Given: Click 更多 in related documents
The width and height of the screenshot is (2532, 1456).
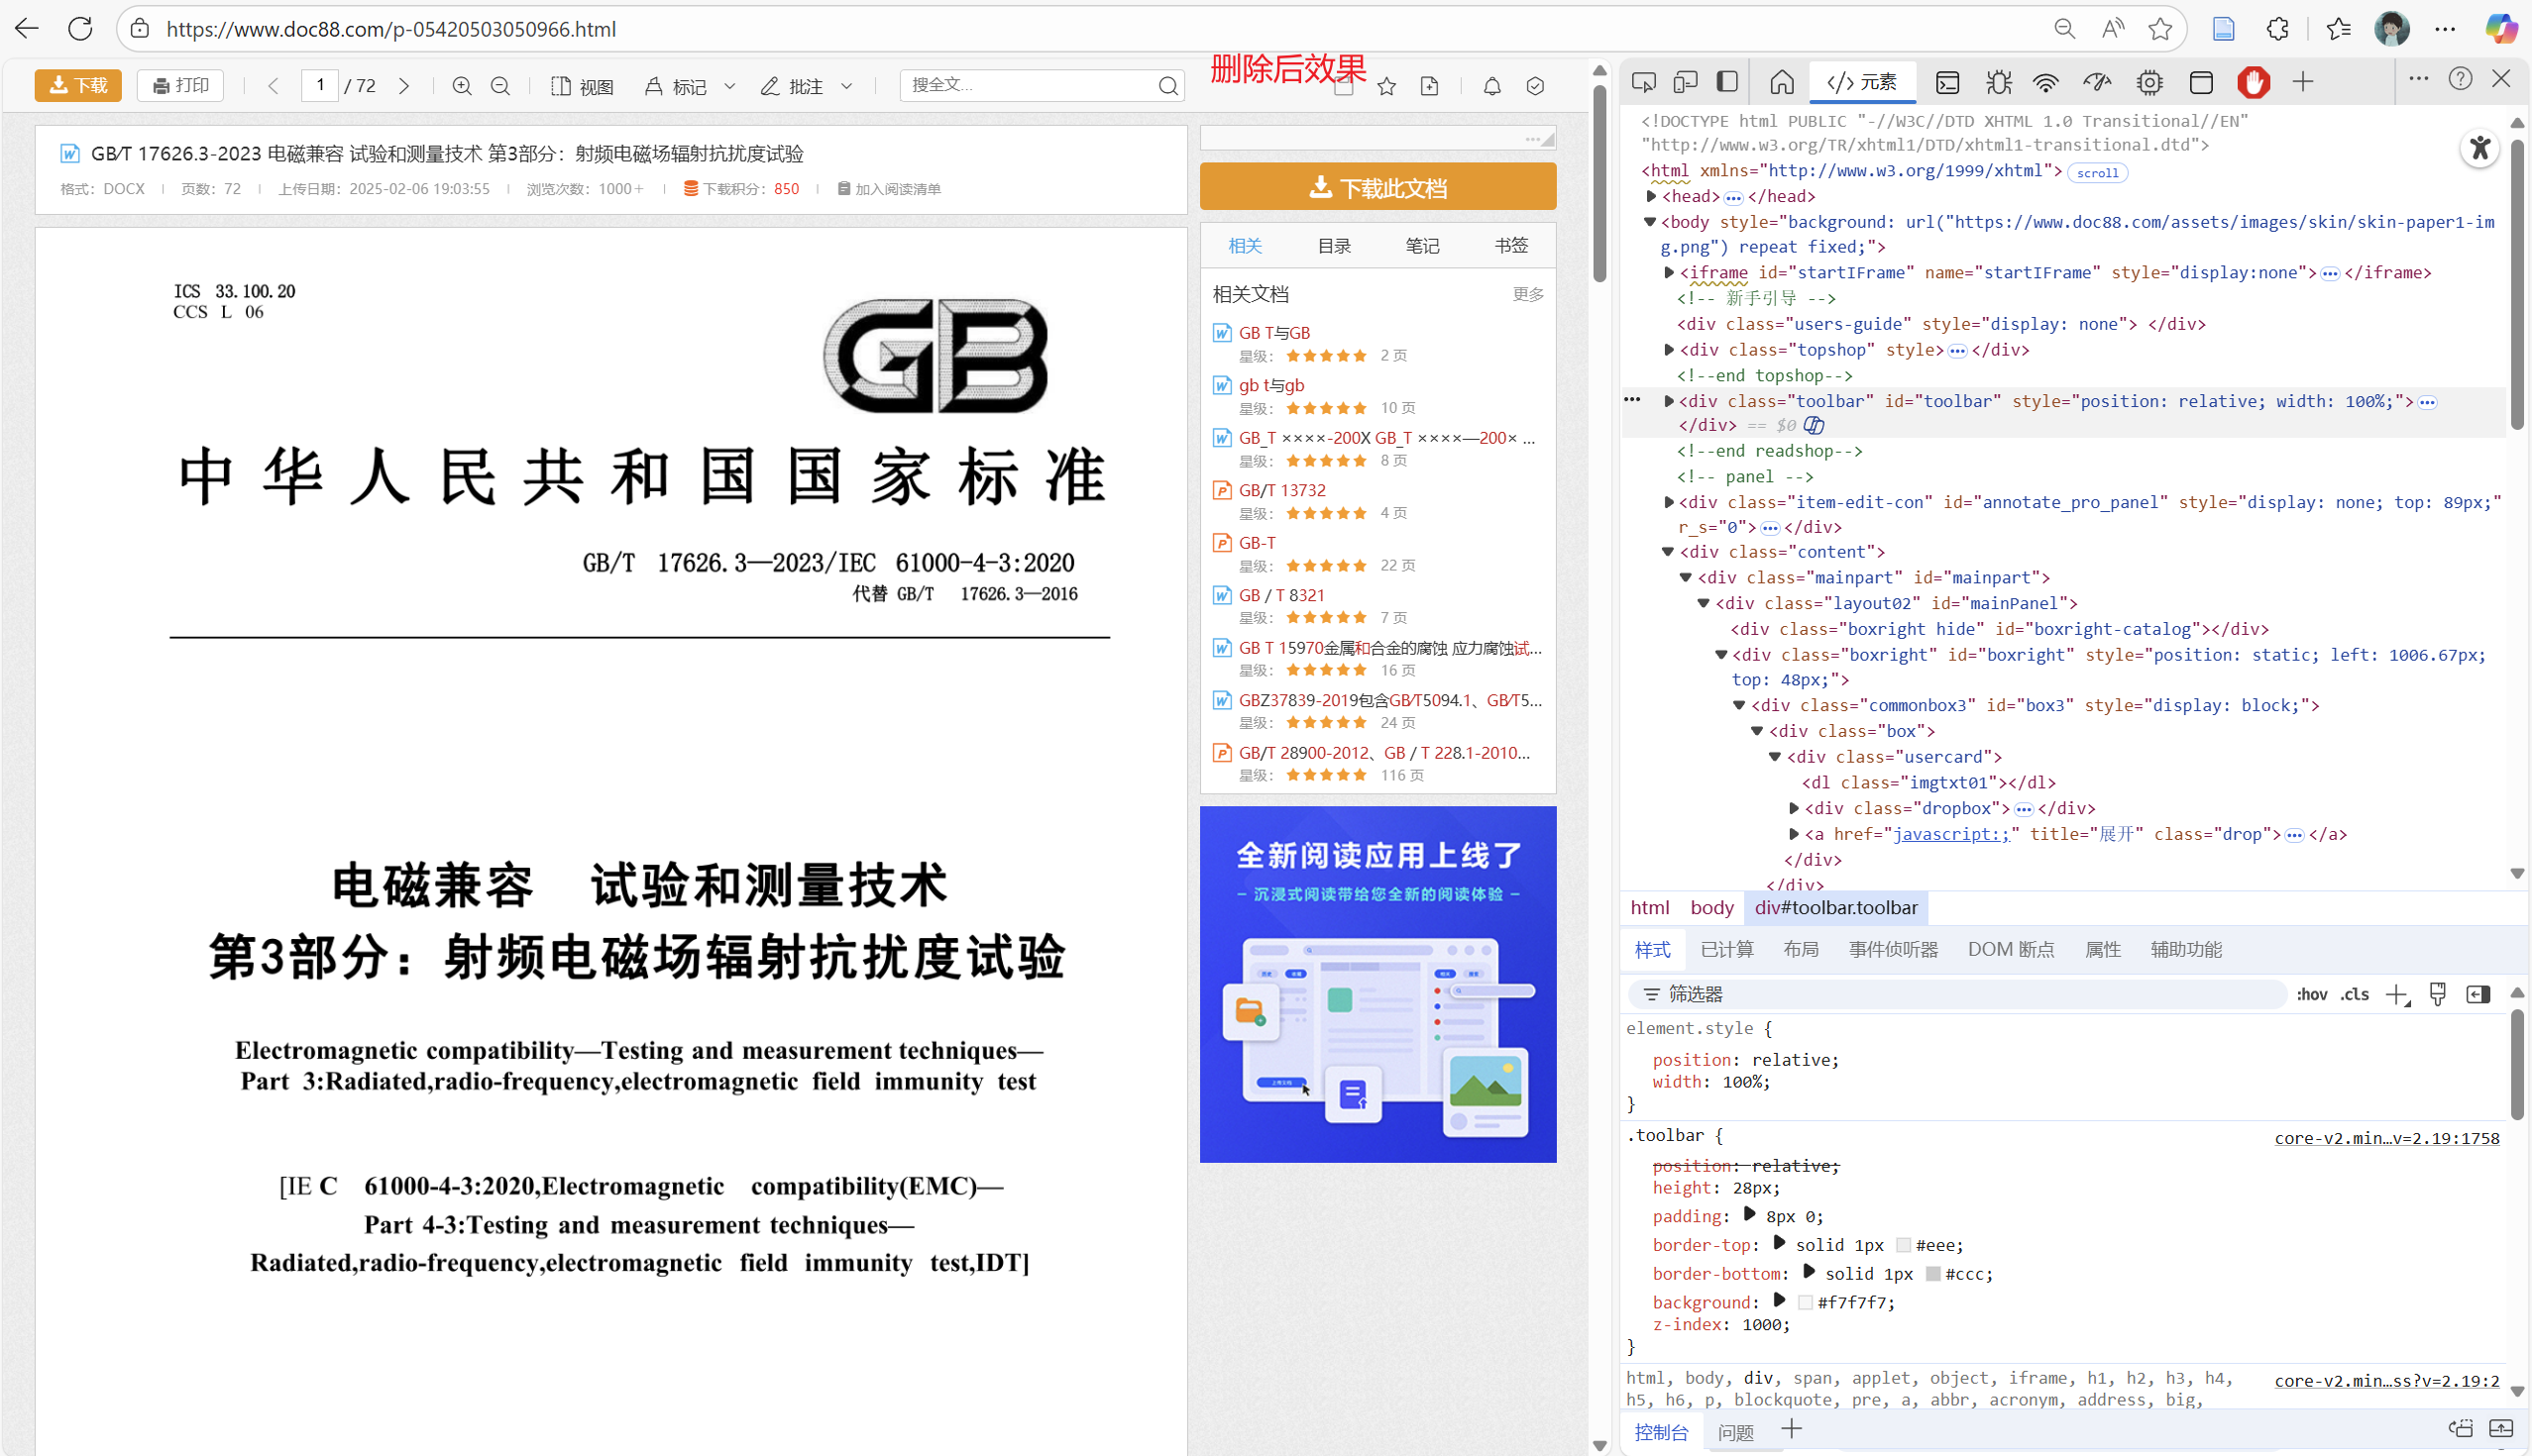Looking at the screenshot, I should (1527, 294).
